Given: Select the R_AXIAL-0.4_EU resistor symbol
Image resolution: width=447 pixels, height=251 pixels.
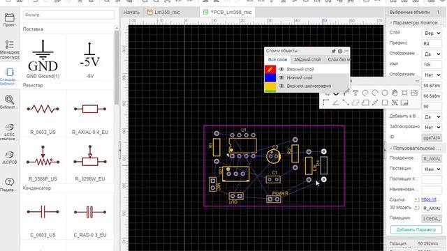Looking at the screenshot, I should tap(90, 114).
